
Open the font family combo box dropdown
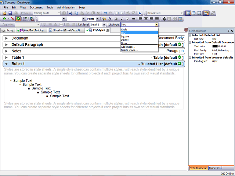point(64,19)
